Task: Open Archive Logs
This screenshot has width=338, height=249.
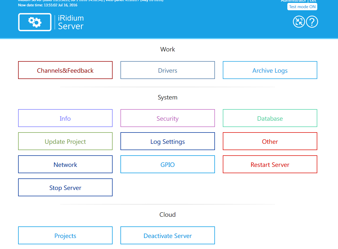Action: pos(270,70)
